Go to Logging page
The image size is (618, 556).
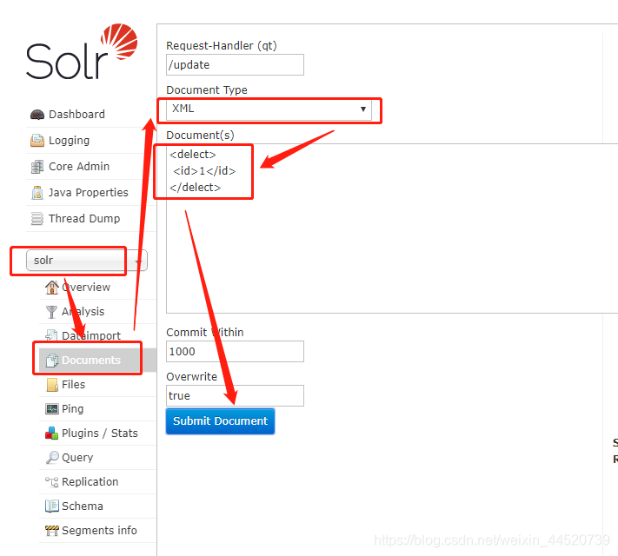[x=69, y=141]
